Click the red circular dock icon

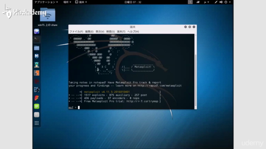(x=37, y=81)
